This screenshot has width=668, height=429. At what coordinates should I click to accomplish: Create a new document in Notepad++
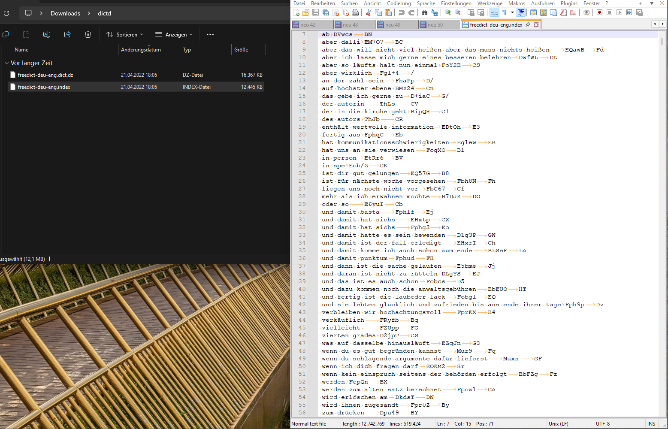click(x=296, y=12)
